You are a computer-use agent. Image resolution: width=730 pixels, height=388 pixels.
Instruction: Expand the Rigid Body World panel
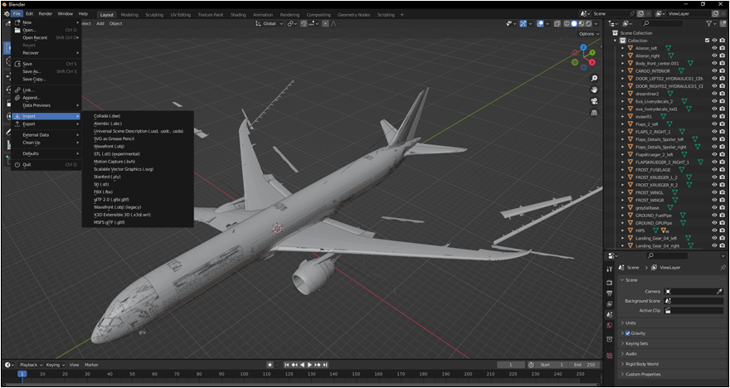[670, 364]
